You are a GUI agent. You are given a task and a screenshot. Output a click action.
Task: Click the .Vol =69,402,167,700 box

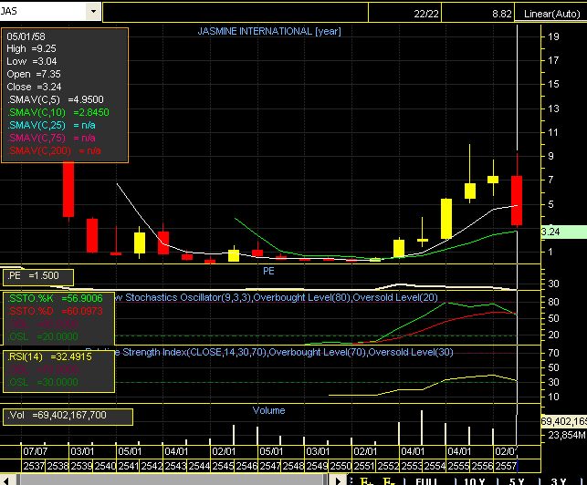click(x=68, y=417)
